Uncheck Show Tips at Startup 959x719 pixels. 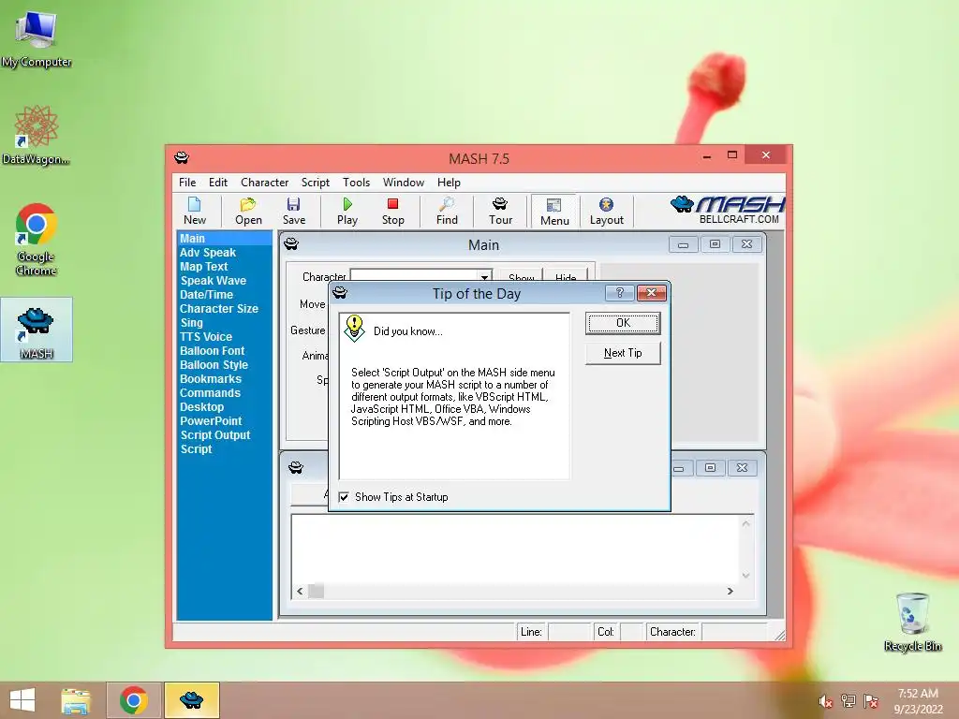pyautogui.click(x=344, y=497)
